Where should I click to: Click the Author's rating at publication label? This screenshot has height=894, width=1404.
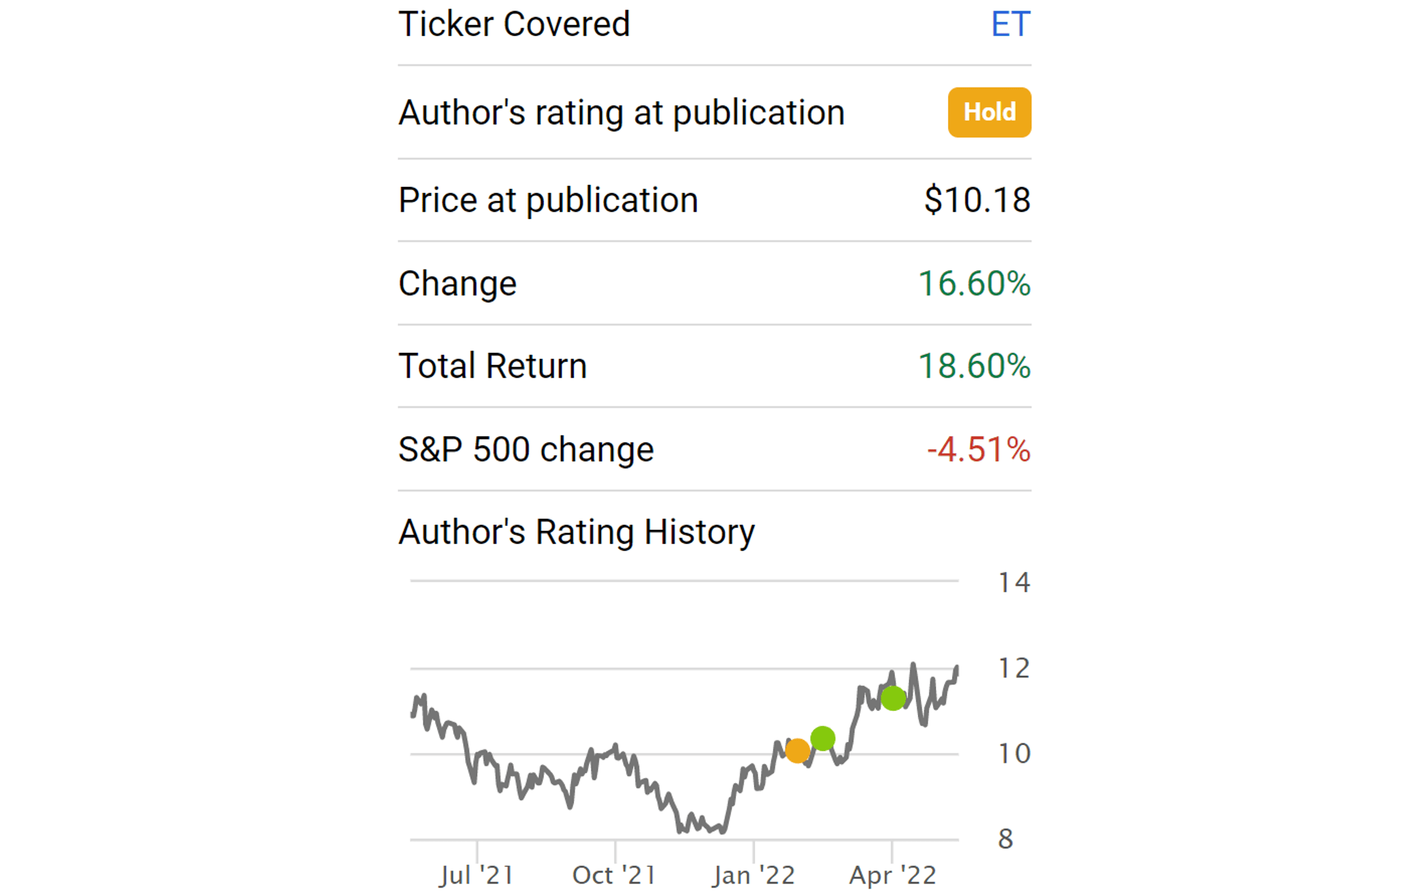[x=621, y=113]
